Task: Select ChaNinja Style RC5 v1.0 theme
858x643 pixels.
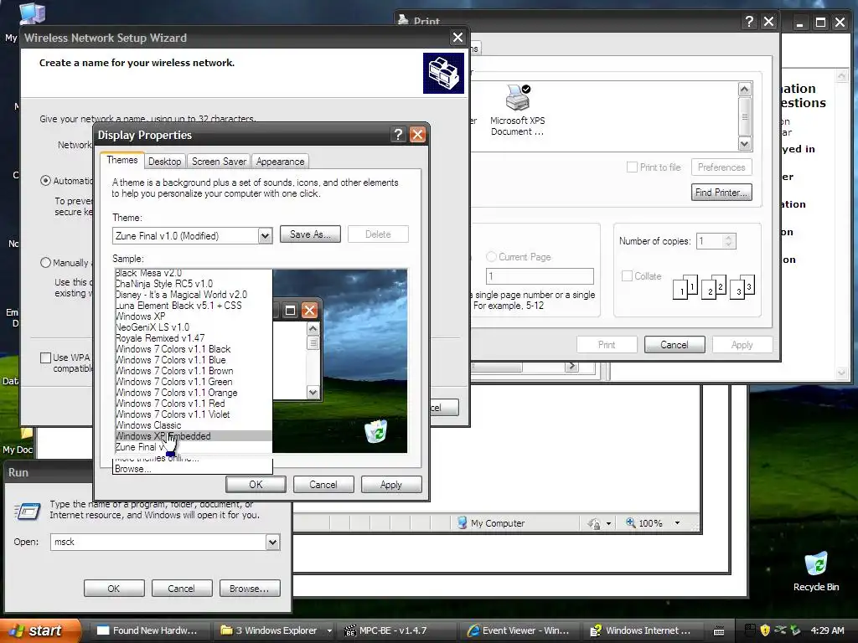Action: pos(194,283)
